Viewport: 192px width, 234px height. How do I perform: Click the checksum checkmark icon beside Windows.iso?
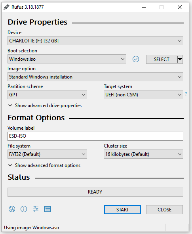pos(136,59)
